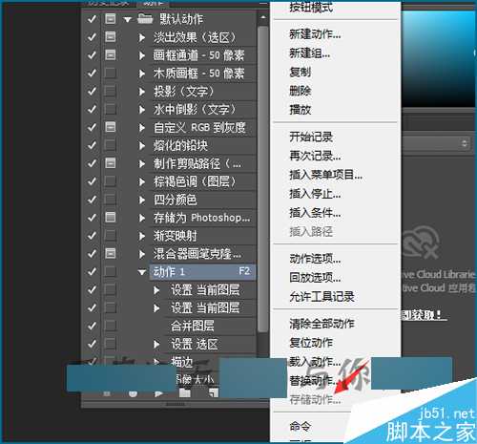
Task: Select 播放 in the panel menu
Action: point(300,110)
